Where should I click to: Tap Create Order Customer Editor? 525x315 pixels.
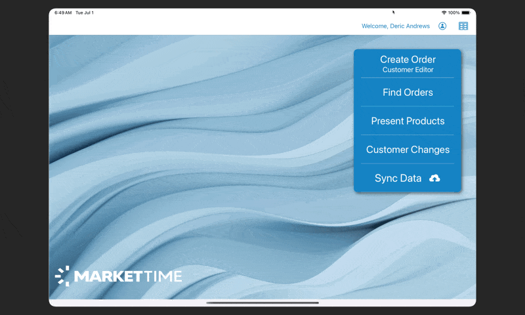point(408,64)
